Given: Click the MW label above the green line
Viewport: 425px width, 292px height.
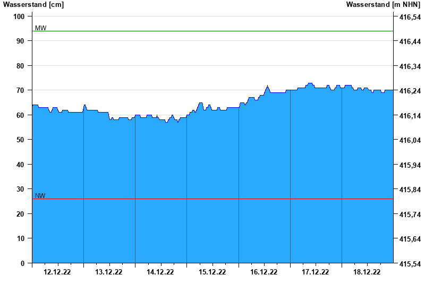Looking at the screenshot, I should point(40,28).
